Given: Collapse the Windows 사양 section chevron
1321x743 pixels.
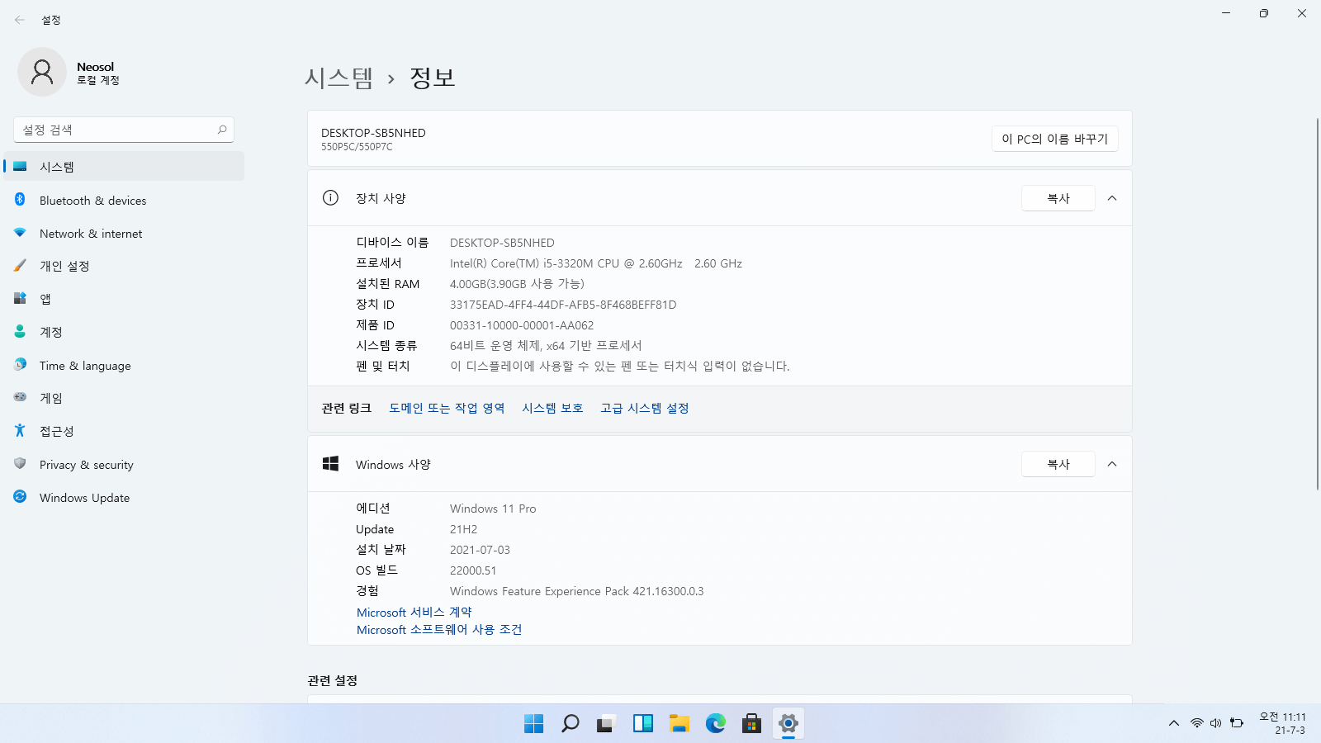Looking at the screenshot, I should [x=1112, y=464].
